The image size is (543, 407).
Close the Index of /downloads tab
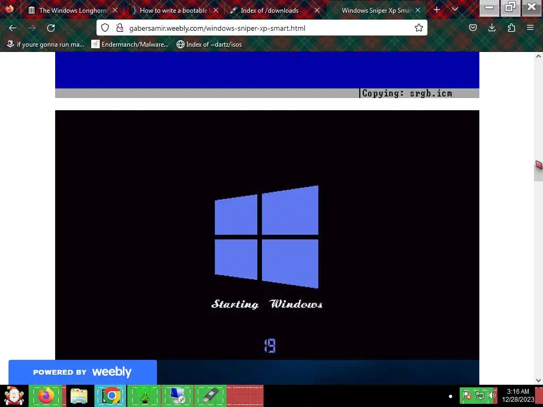(317, 11)
